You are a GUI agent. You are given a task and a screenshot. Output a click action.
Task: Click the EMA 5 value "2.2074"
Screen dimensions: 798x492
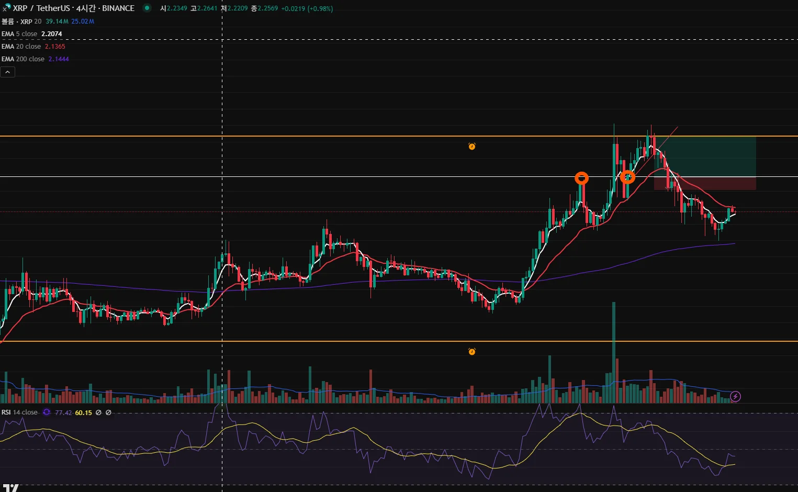point(52,34)
